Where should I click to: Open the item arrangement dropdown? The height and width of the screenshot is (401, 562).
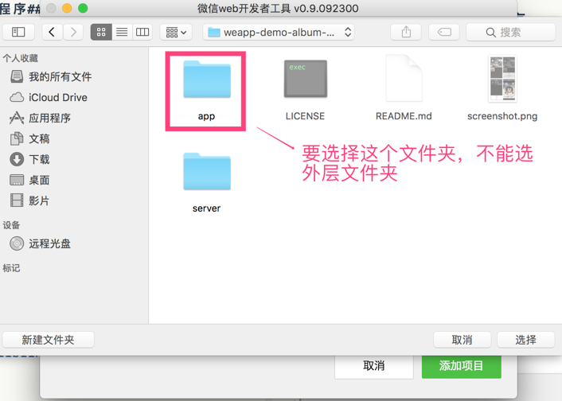[176, 33]
